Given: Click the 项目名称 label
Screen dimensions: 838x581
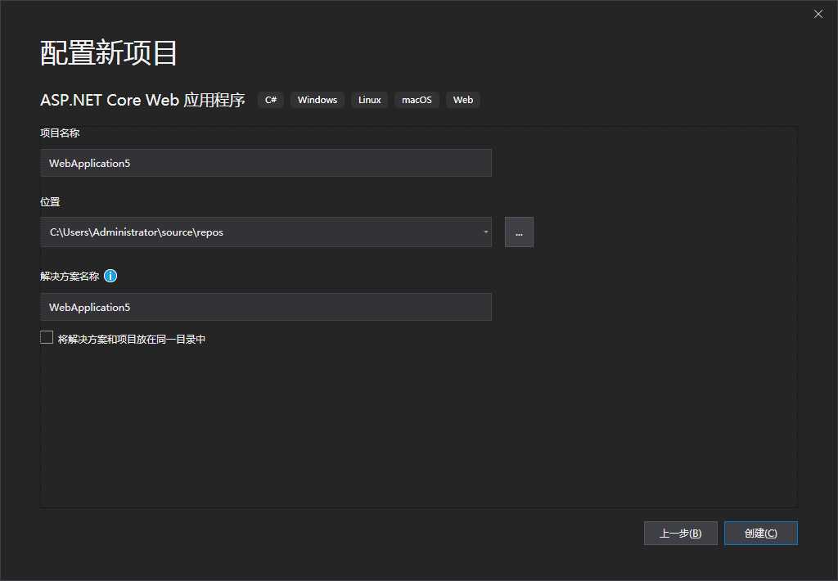Looking at the screenshot, I should tap(60, 133).
